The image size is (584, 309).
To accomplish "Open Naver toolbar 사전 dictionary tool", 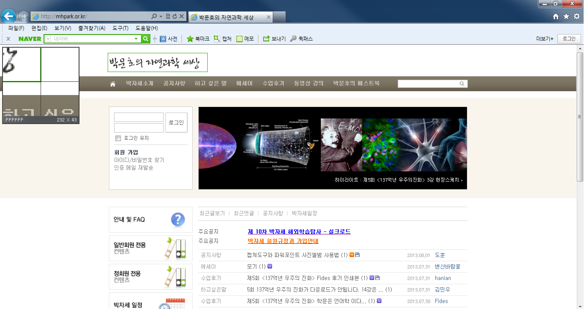I will [x=168, y=39].
